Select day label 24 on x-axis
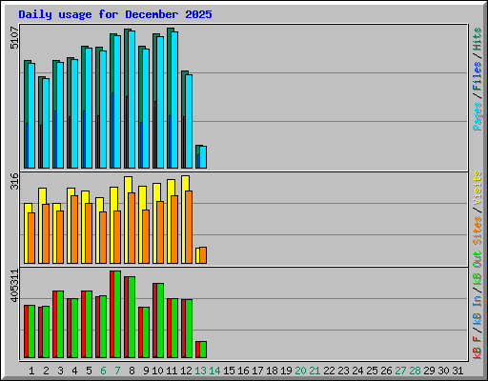 357,371
